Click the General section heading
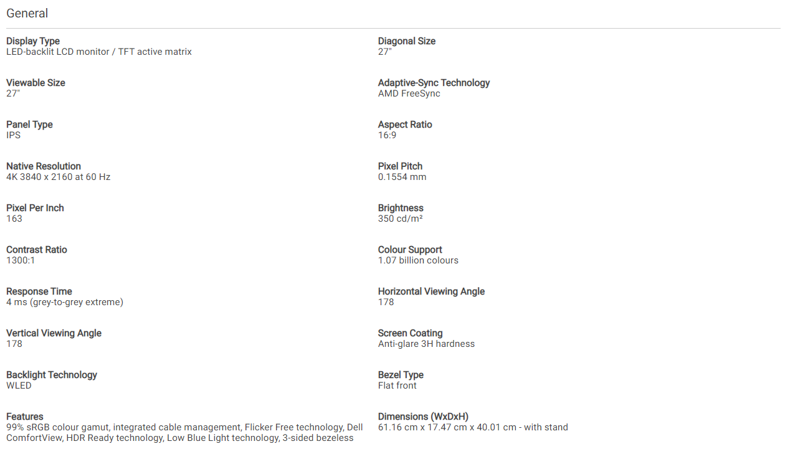 (x=27, y=13)
